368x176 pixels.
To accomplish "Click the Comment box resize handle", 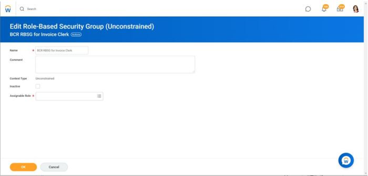I will point(193,71).
